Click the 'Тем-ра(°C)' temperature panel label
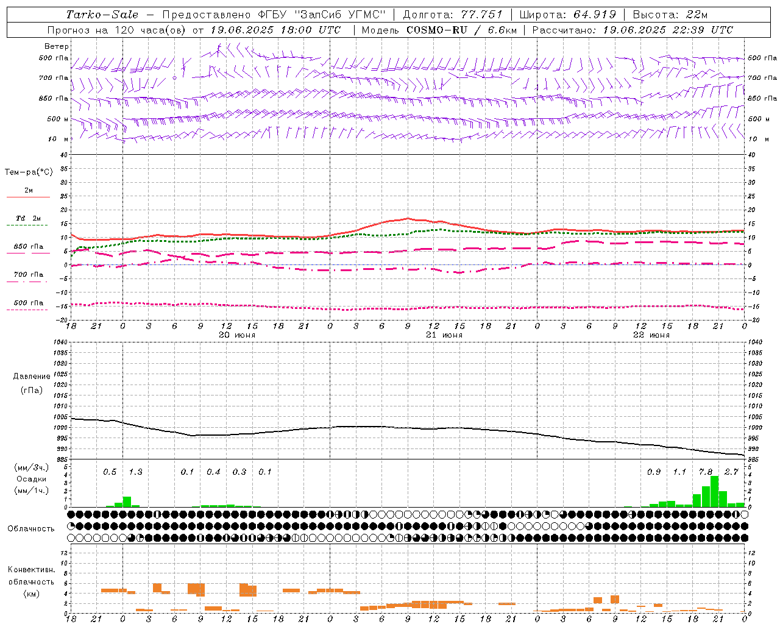Viewport: 780px width, 624px height. pyautogui.click(x=29, y=172)
